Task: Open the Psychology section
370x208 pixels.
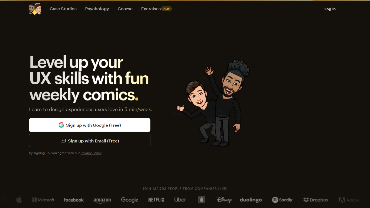Action: (97, 9)
